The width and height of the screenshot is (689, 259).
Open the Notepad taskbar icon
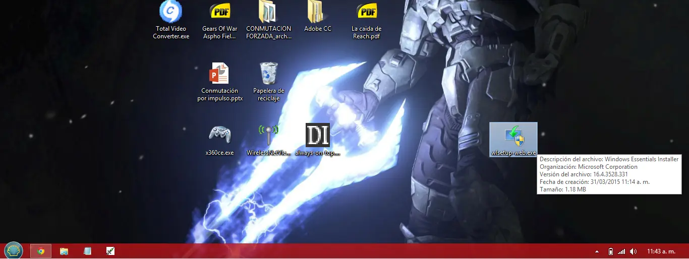tap(88, 251)
